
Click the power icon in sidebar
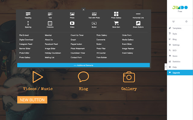(x=186, y=21)
